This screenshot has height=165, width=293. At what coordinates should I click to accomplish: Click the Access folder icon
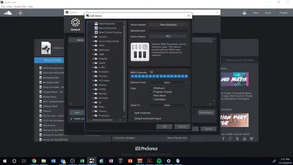[x=96, y=37]
